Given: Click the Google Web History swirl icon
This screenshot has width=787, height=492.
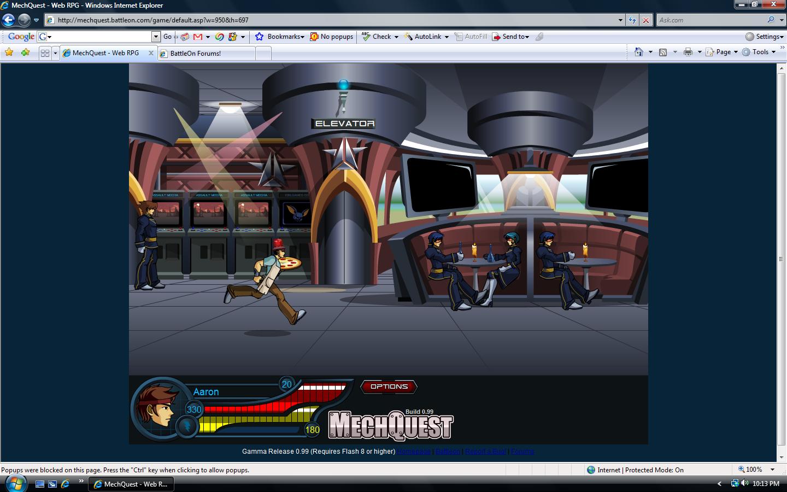Looking at the screenshot, I should click(x=219, y=37).
